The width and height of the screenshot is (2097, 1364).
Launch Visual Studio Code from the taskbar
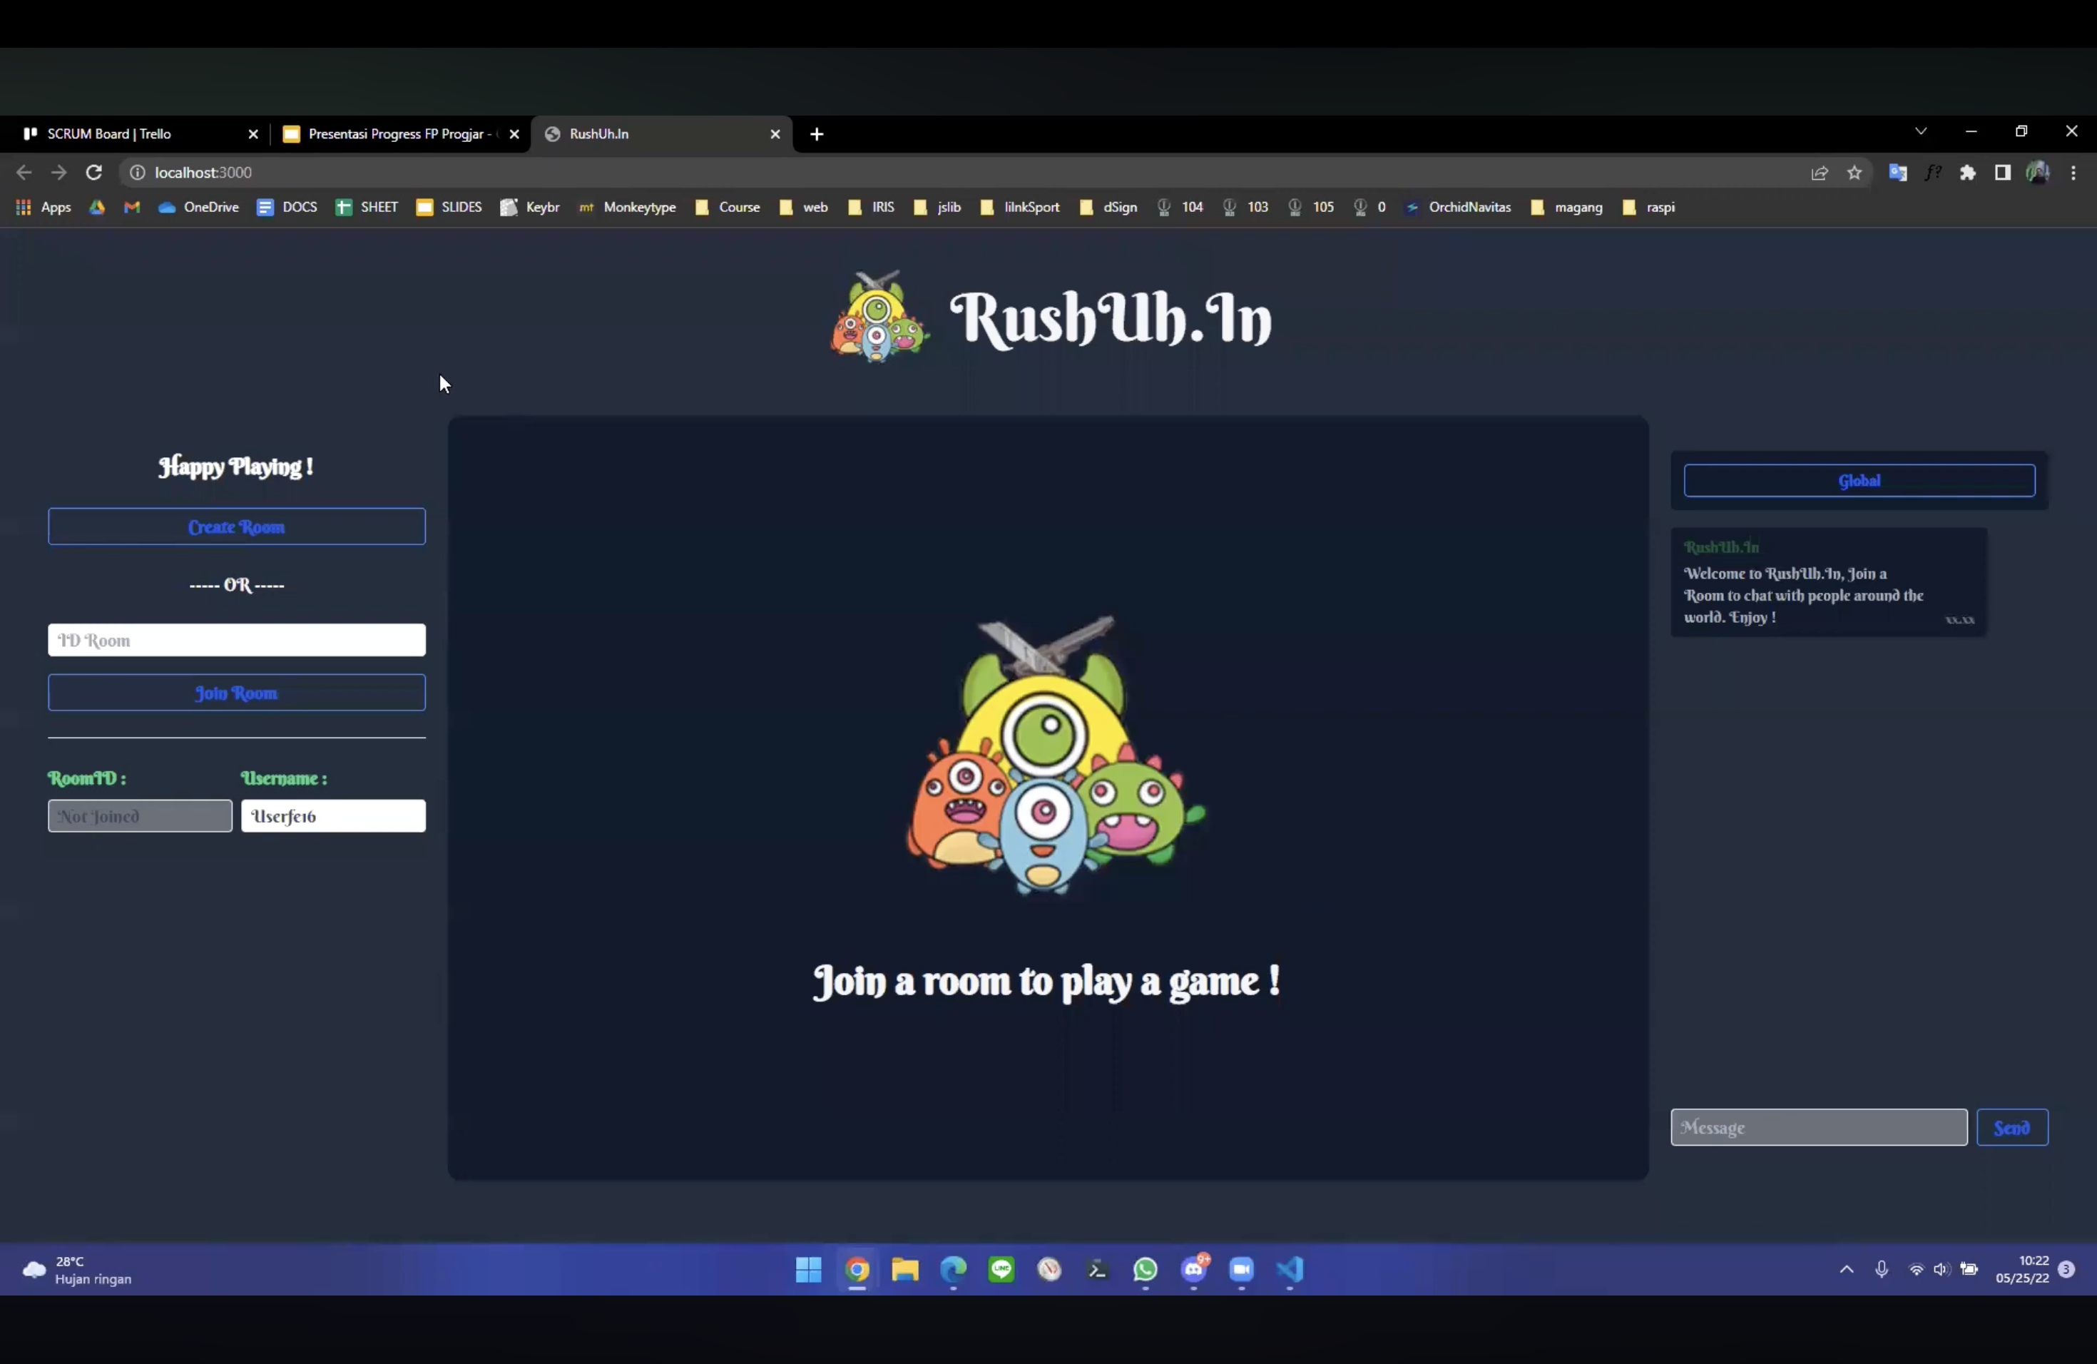[1289, 1270]
